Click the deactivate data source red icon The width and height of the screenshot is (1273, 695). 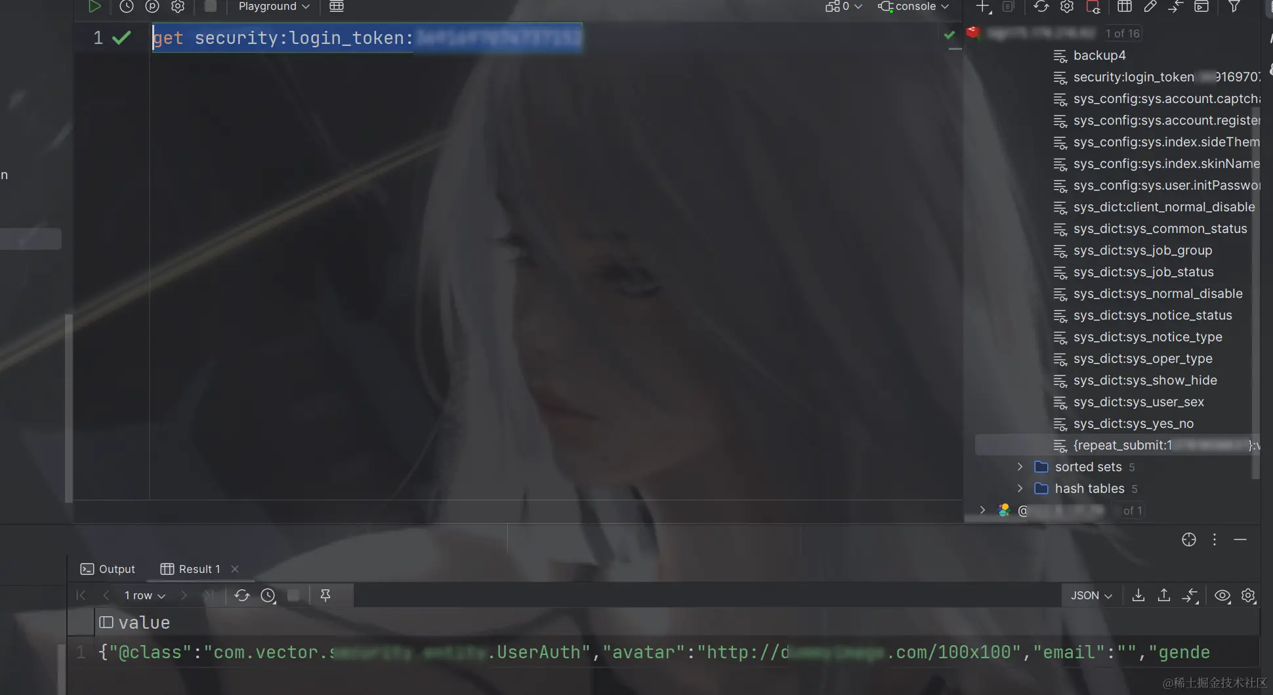tap(1093, 7)
